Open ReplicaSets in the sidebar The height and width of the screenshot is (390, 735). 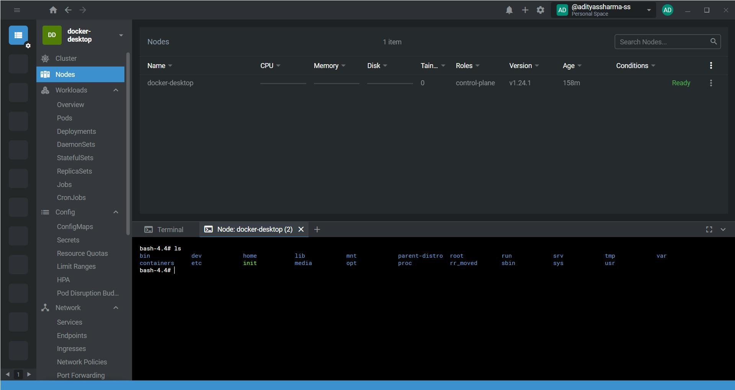click(x=74, y=171)
